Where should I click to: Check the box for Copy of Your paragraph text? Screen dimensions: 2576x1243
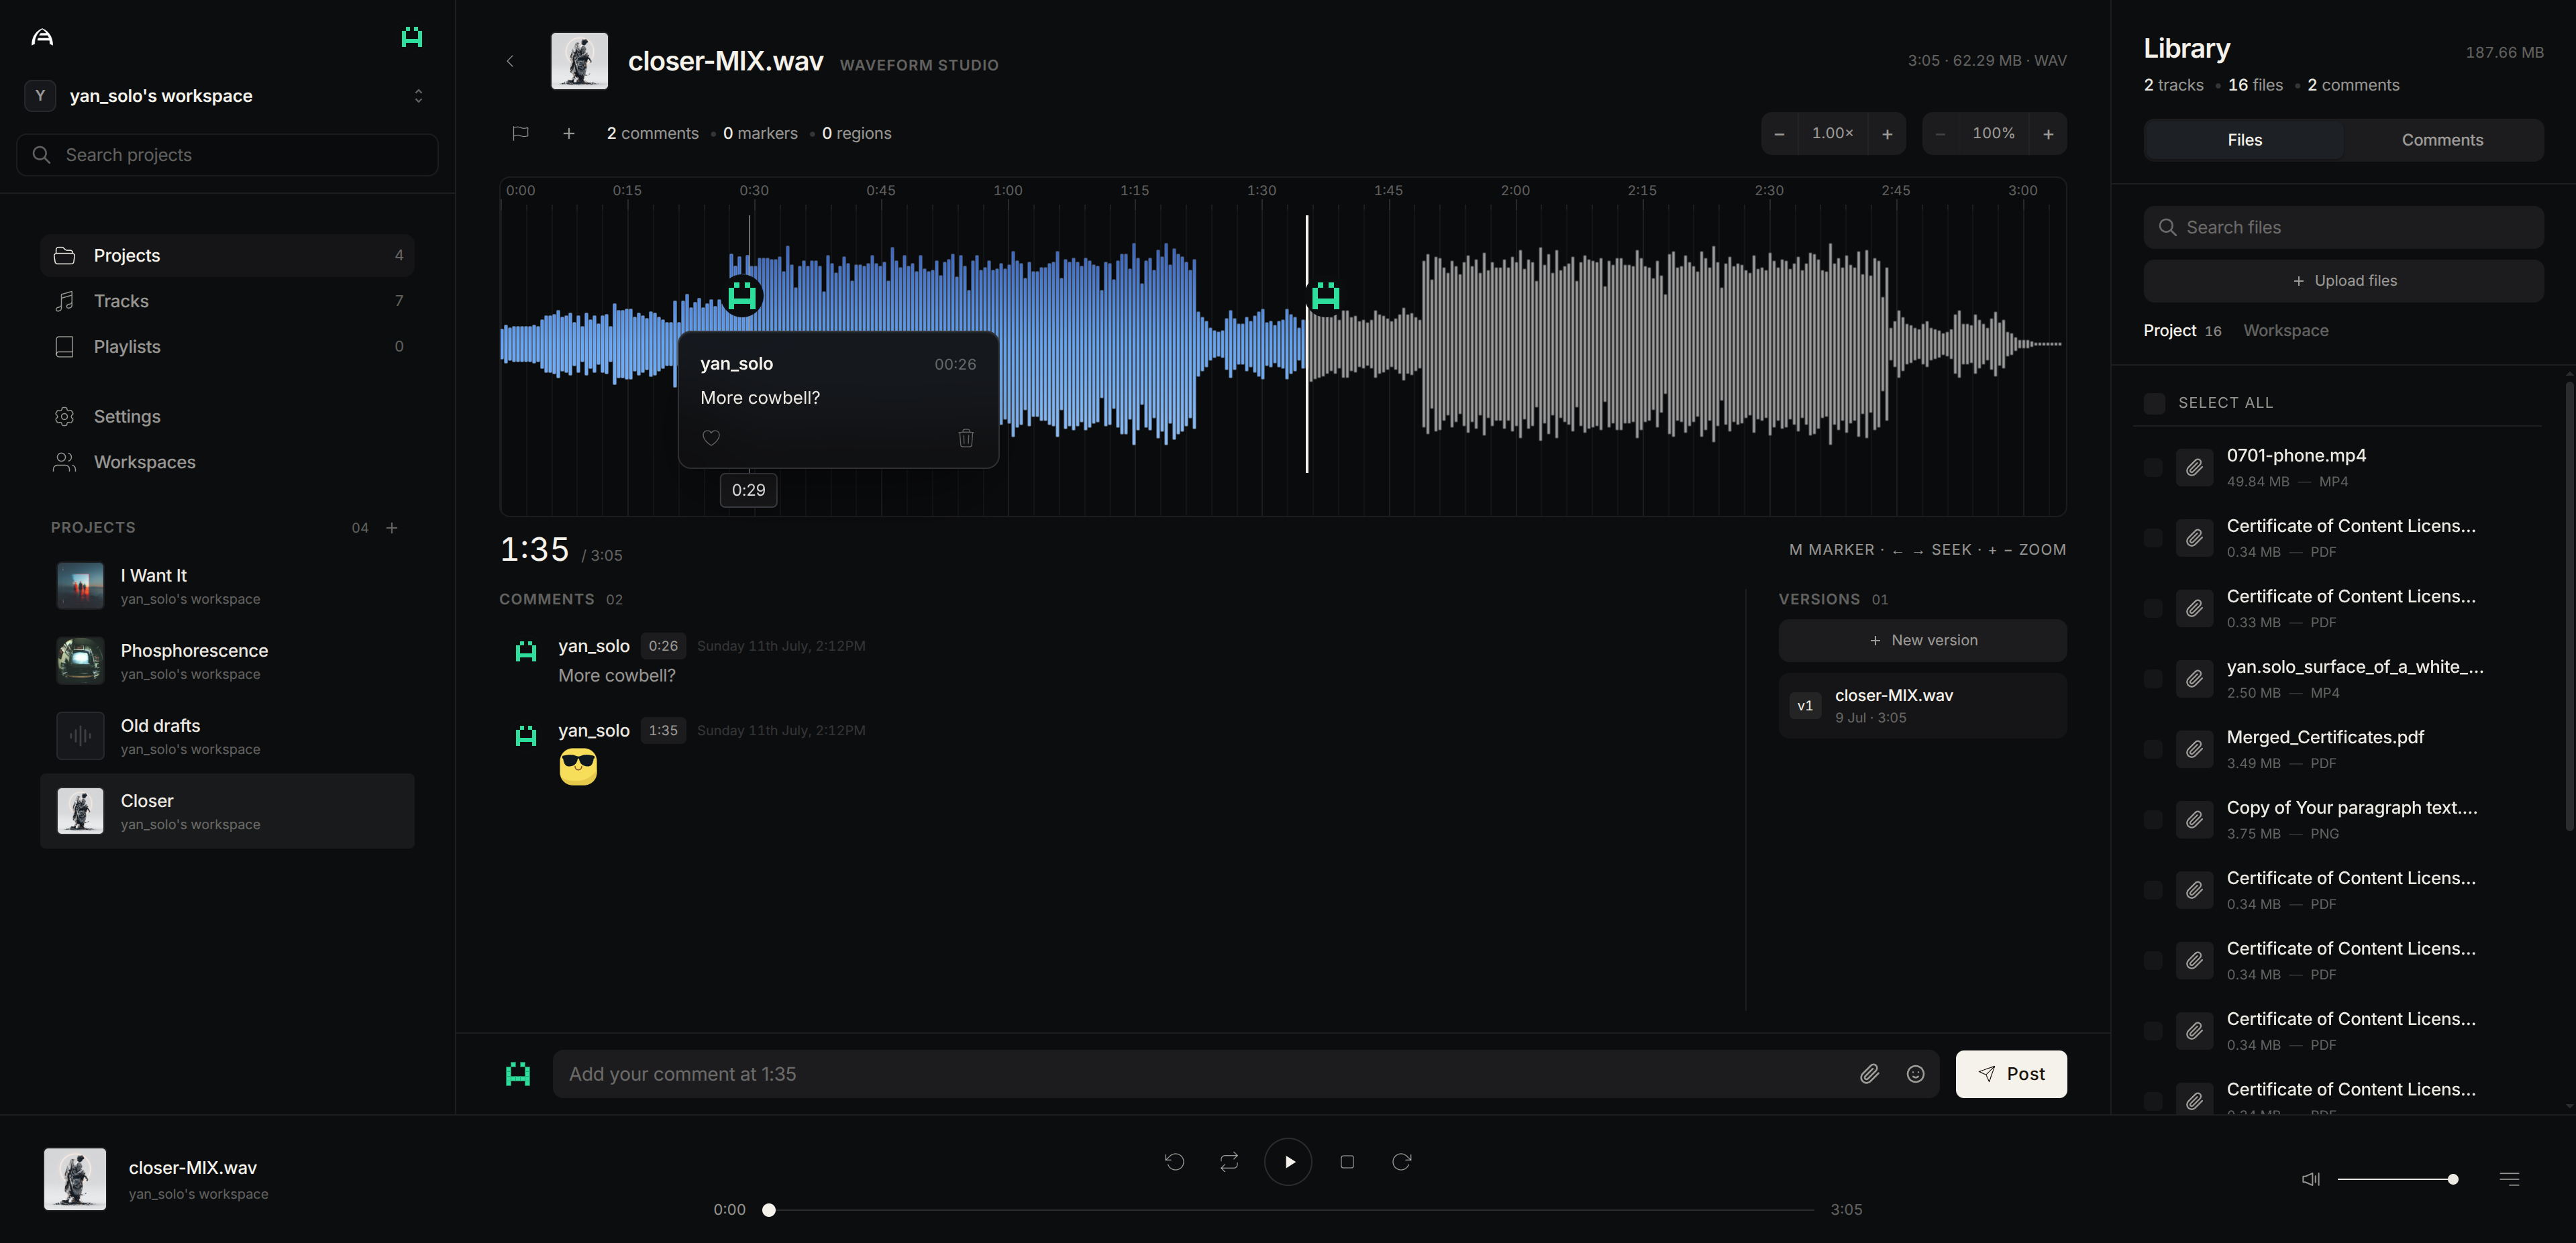pyautogui.click(x=2153, y=820)
